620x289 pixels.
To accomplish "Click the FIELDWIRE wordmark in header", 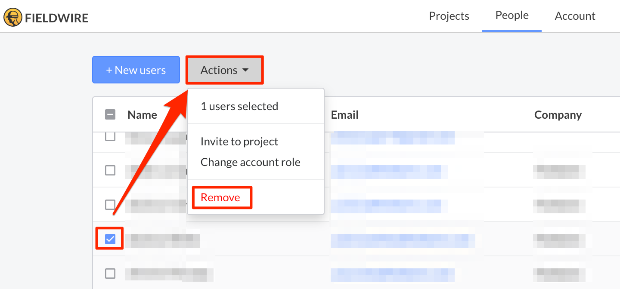I will (x=57, y=17).
